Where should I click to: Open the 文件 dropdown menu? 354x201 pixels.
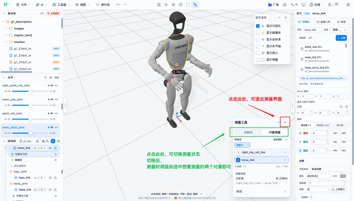tap(23, 5)
